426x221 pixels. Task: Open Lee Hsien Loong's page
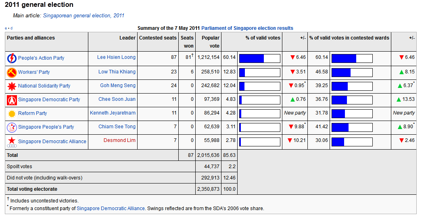[116, 57]
